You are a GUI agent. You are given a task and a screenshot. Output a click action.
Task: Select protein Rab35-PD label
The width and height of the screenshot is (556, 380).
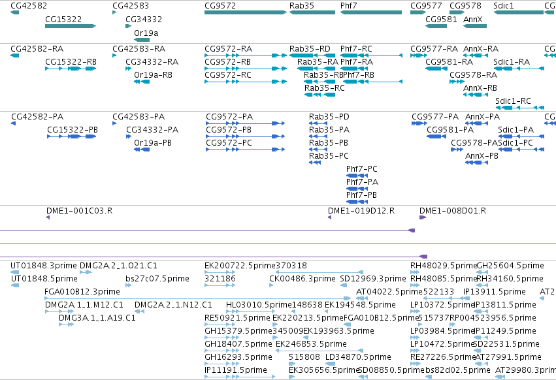point(329,117)
